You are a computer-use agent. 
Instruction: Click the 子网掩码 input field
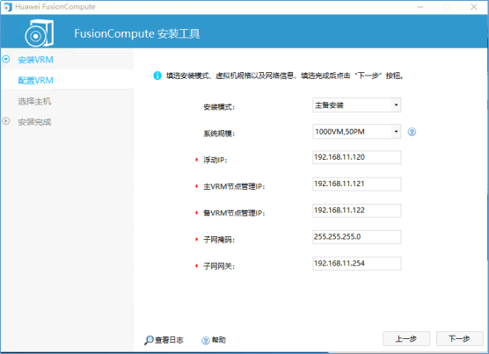356,237
